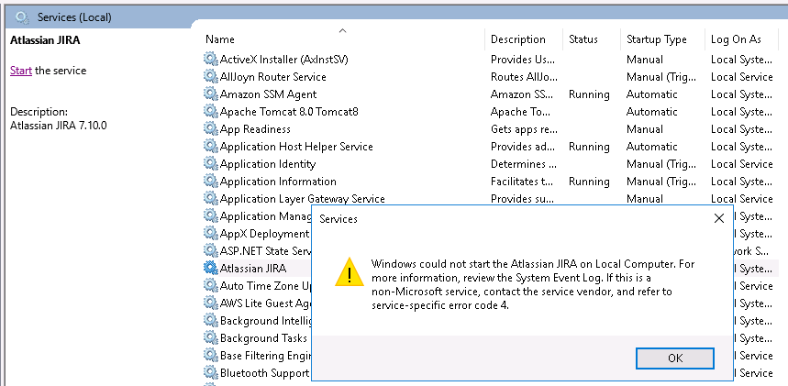
Task: Click the Atlassian JIRA heading in left pane
Action: (45, 40)
